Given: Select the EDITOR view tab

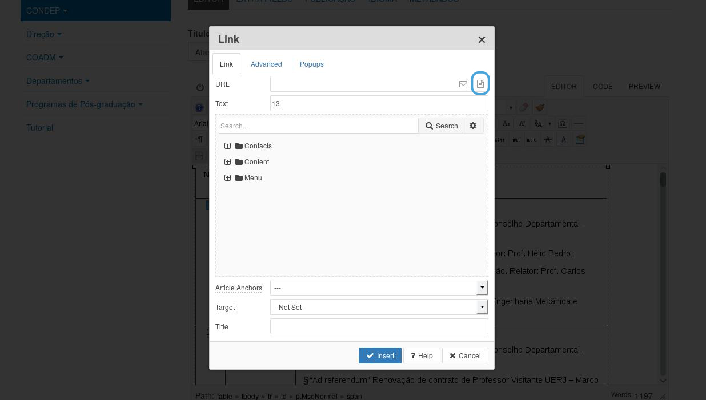Looking at the screenshot, I should click(x=564, y=87).
